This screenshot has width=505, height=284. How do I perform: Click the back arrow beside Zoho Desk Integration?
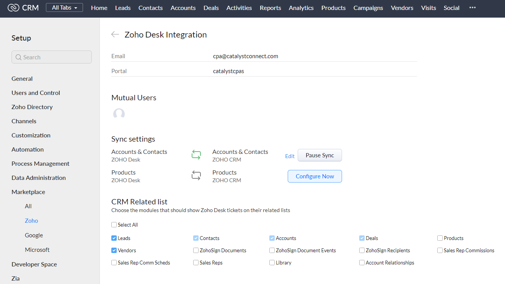(x=115, y=34)
